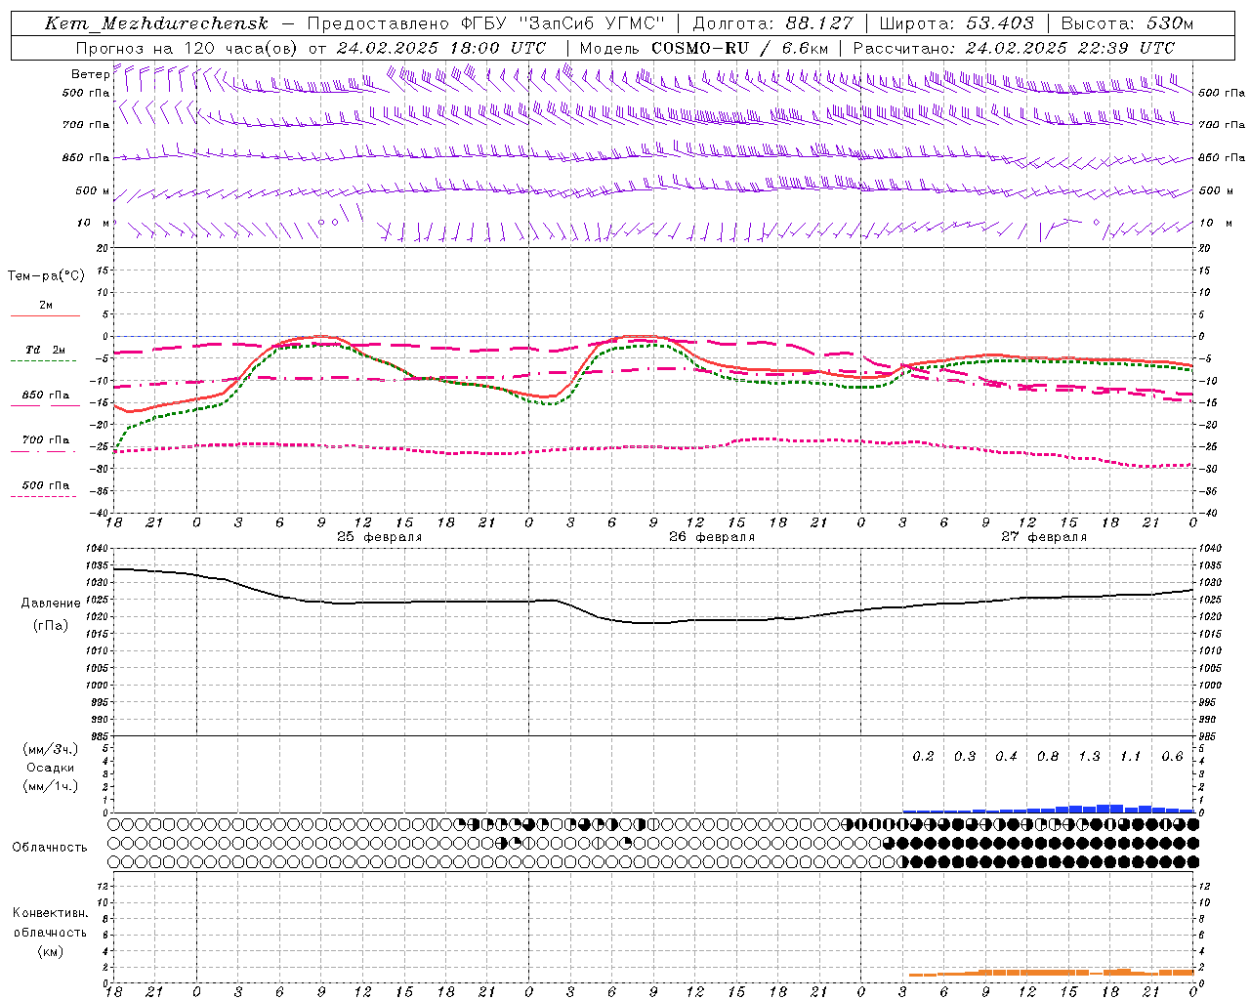Click the 700 гПа temperature legend entry
The width and height of the screenshot is (1250, 1000).
click(x=46, y=440)
